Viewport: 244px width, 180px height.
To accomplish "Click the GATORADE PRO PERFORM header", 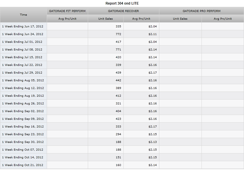I will pos(202,11).
